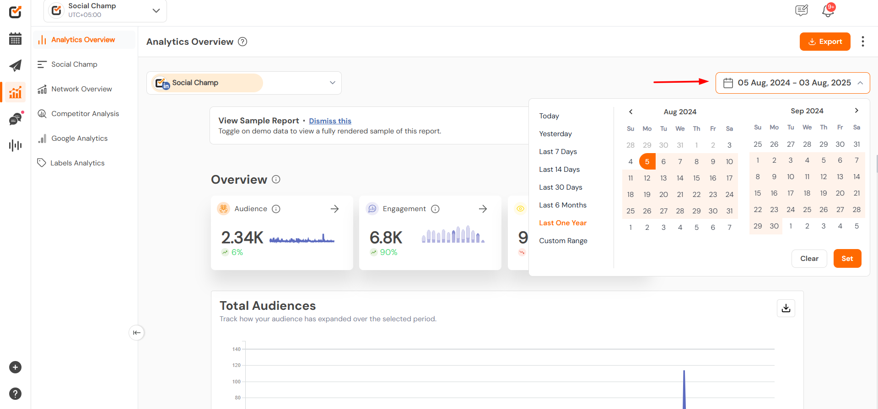Click the Audience info icon
The width and height of the screenshot is (878, 409).
[276, 209]
